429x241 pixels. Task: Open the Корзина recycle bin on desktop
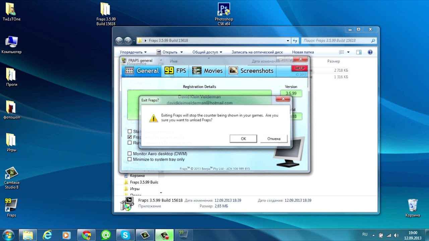[413, 208]
